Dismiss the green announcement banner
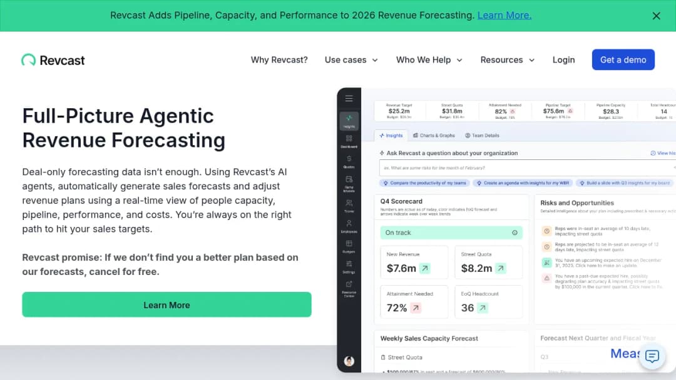This screenshot has width=676, height=380. (x=656, y=16)
